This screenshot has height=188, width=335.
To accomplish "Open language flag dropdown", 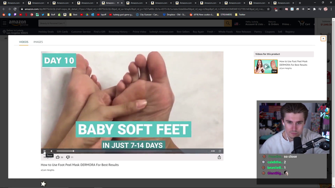I will point(237,24).
